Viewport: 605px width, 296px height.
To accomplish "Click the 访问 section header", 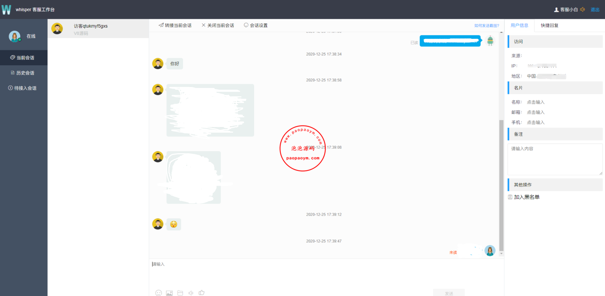I will 555,42.
